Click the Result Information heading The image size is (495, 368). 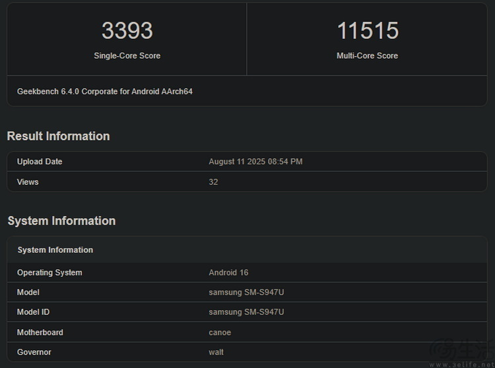point(58,136)
